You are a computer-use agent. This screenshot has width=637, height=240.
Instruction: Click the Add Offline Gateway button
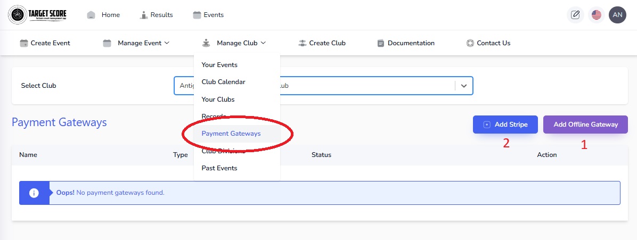585,125
